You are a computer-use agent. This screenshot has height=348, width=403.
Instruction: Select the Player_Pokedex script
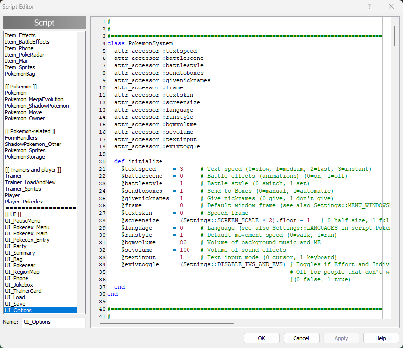pyautogui.click(x=24, y=202)
